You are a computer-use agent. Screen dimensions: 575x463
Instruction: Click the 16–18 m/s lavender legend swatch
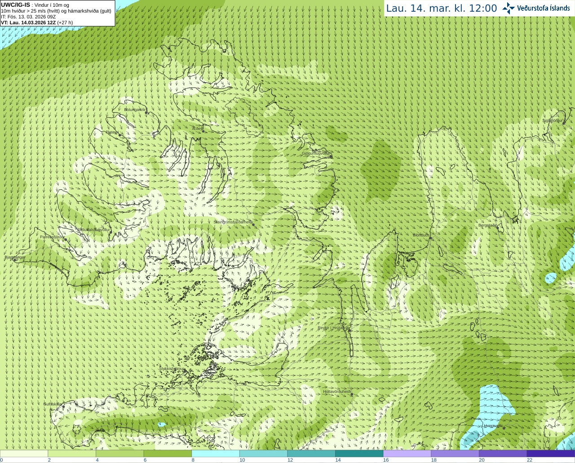coord(407,454)
